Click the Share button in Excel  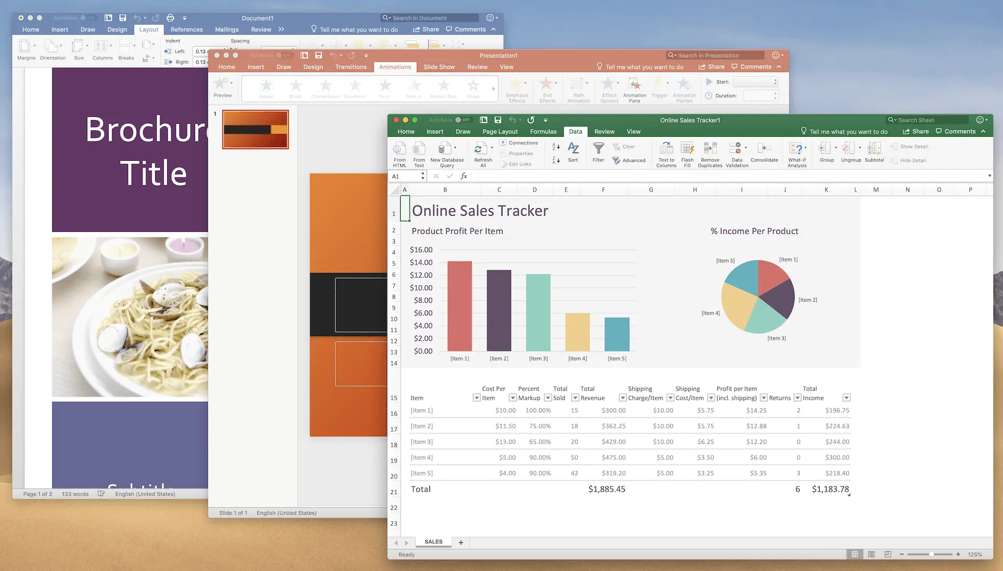tap(915, 132)
